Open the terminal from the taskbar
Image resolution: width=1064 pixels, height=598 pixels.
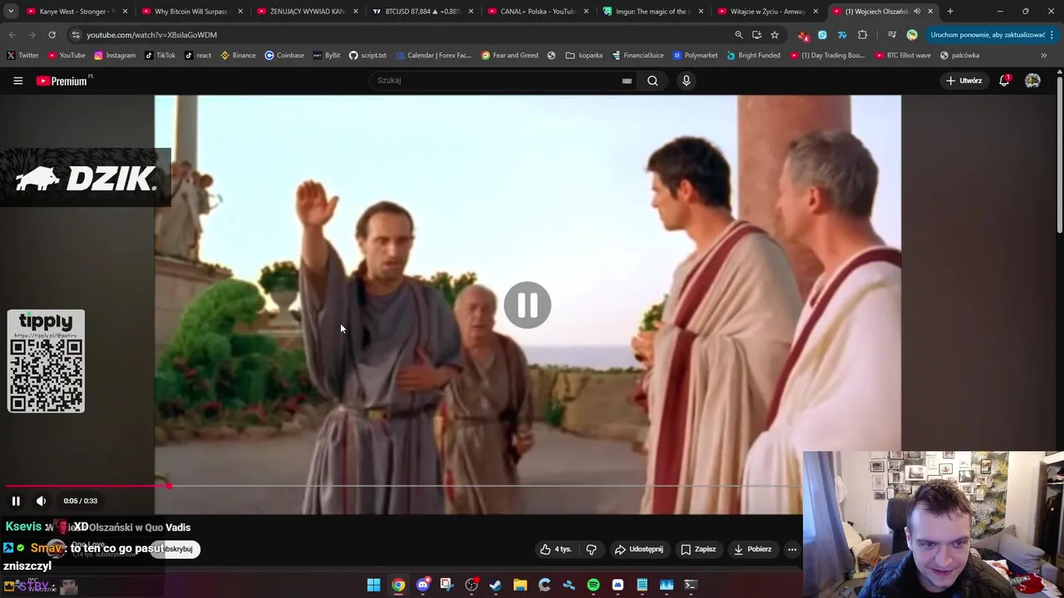[x=690, y=586]
